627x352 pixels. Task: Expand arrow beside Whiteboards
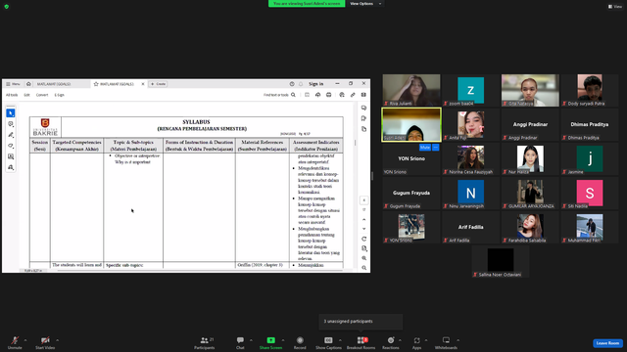pos(458,340)
